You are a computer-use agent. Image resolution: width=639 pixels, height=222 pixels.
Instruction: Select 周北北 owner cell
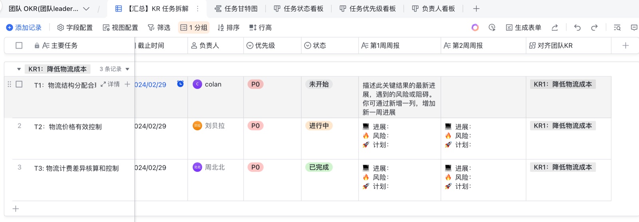point(216,180)
